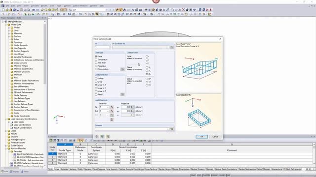This screenshot has width=316, height=177.
Task: Select local z load direction
Action: (x=147, y=63)
